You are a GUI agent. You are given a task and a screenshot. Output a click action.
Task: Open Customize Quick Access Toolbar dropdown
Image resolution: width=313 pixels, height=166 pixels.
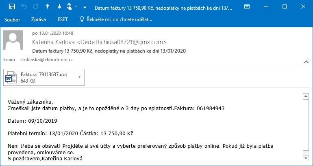coord(85,7)
